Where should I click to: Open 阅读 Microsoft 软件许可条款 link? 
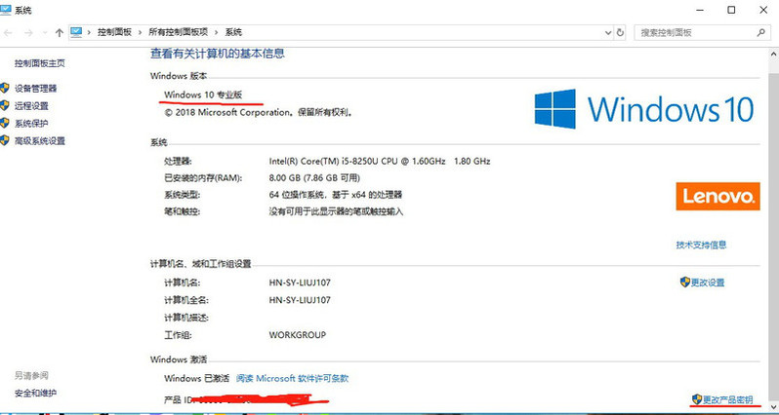292,378
